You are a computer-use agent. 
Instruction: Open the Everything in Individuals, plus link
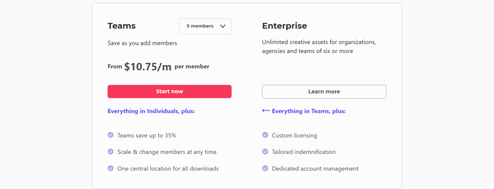coord(151,111)
